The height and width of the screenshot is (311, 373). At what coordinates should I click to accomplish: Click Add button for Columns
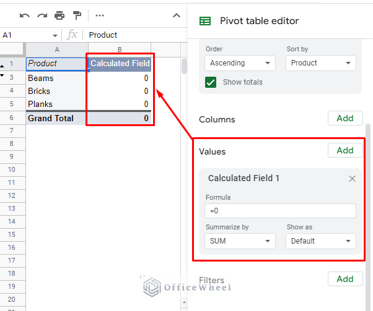pyautogui.click(x=345, y=118)
